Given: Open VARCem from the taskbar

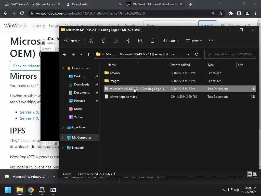Looking at the screenshot, I should click(x=42, y=190).
